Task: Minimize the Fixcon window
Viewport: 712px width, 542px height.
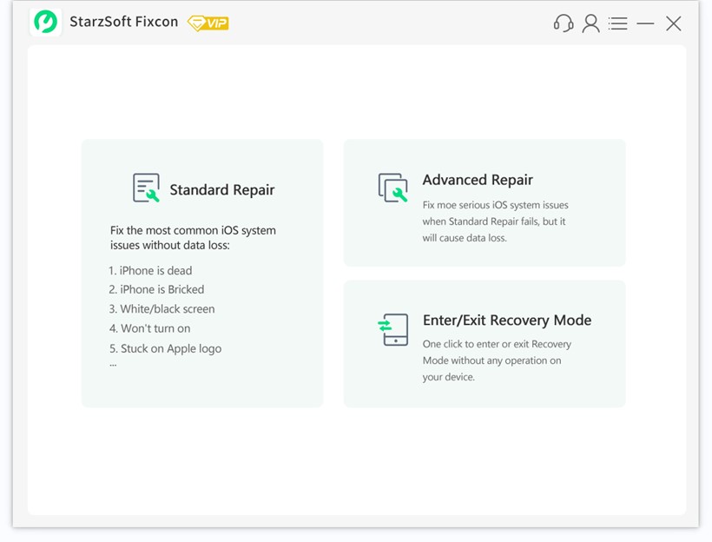Action: pyautogui.click(x=645, y=23)
